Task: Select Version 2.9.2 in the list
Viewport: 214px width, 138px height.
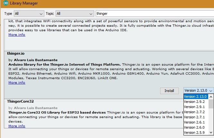Action: pos(196,102)
